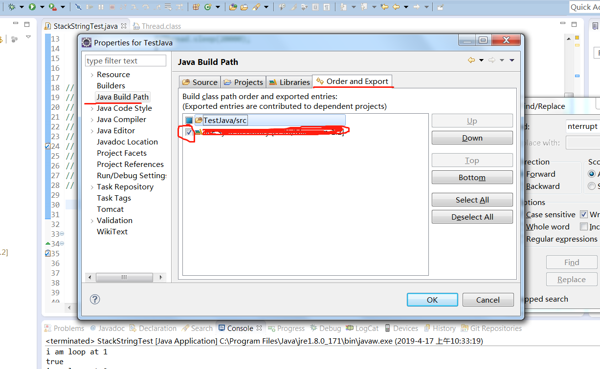Viewport: 600px width, 369px height.
Task: Click the Last Edit Location icon
Action: [384, 7]
